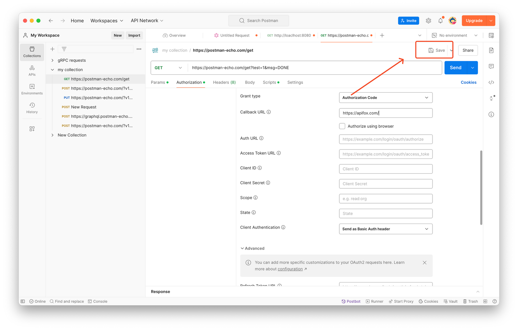518x330 pixels.
Task: Open the GET method dropdown
Action: click(168, 68)
